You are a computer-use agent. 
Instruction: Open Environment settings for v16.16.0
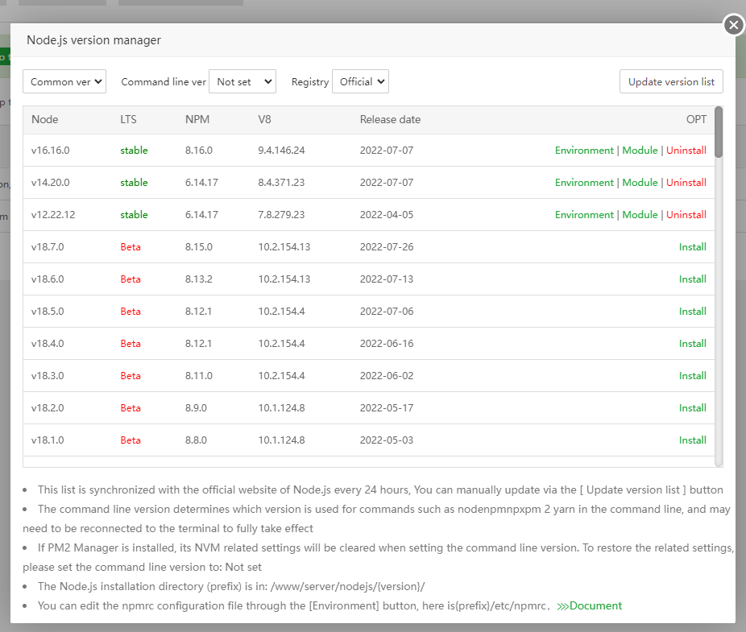point(584,151)
